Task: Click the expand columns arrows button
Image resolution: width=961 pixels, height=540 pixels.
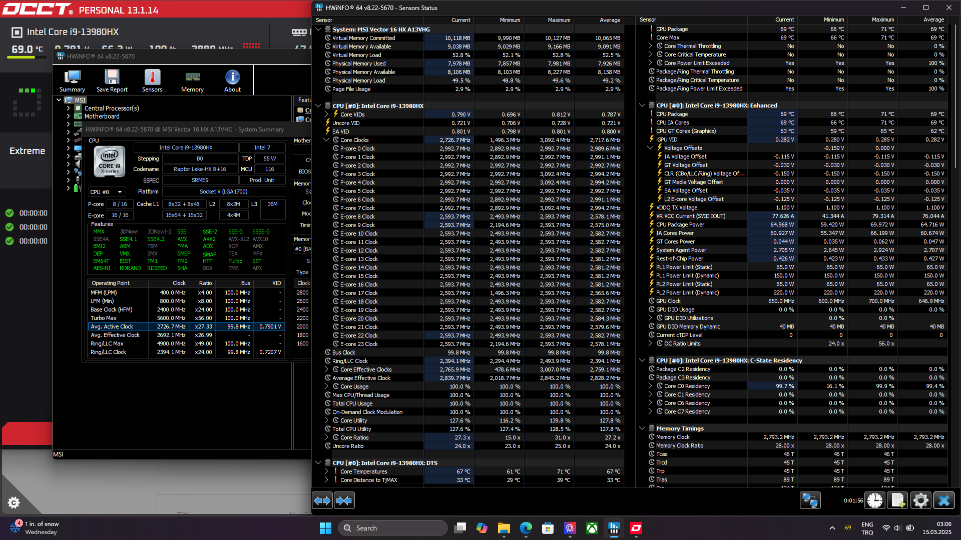Action: tap(322, 500)
